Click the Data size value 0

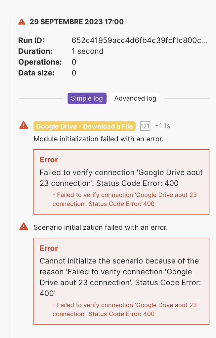[x=74, y=73]
